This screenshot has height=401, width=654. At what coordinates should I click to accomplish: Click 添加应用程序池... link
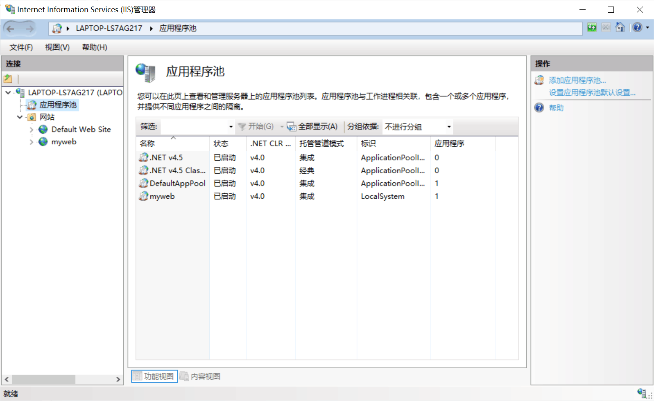click(x=577, y=80)
